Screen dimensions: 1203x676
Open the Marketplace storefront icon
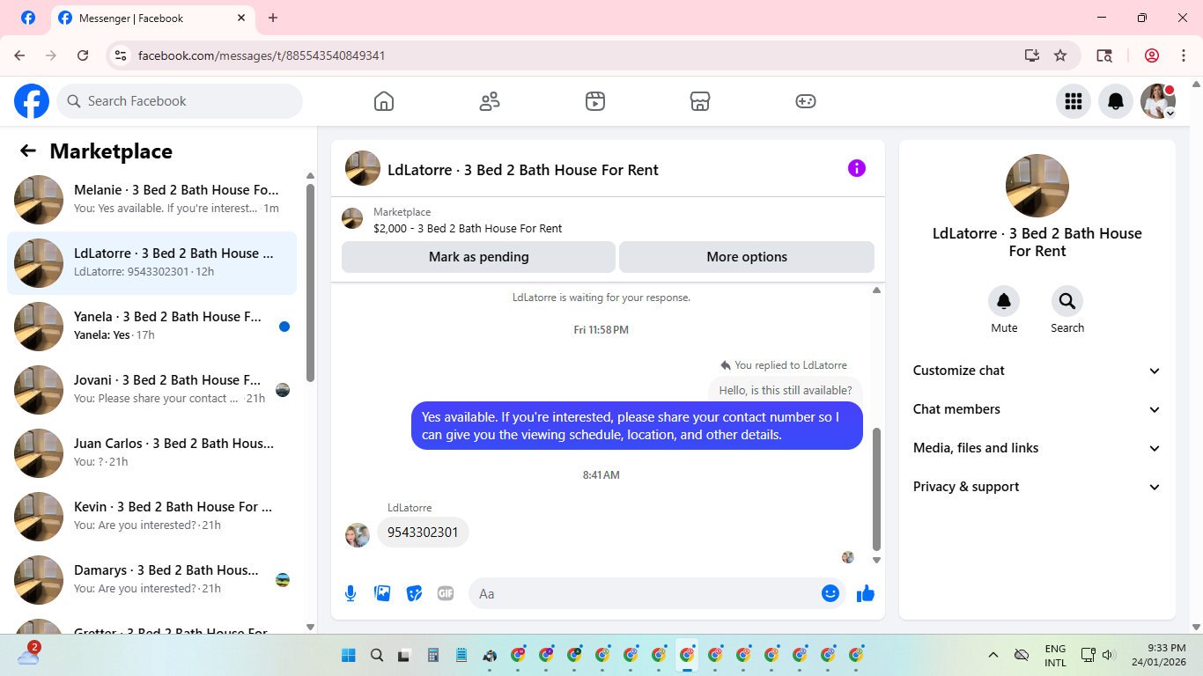coord(700,101)
